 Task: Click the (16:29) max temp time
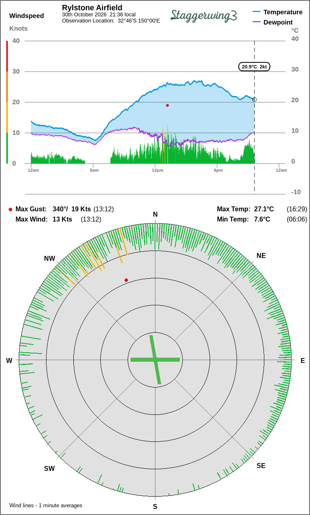click(297, 209)
